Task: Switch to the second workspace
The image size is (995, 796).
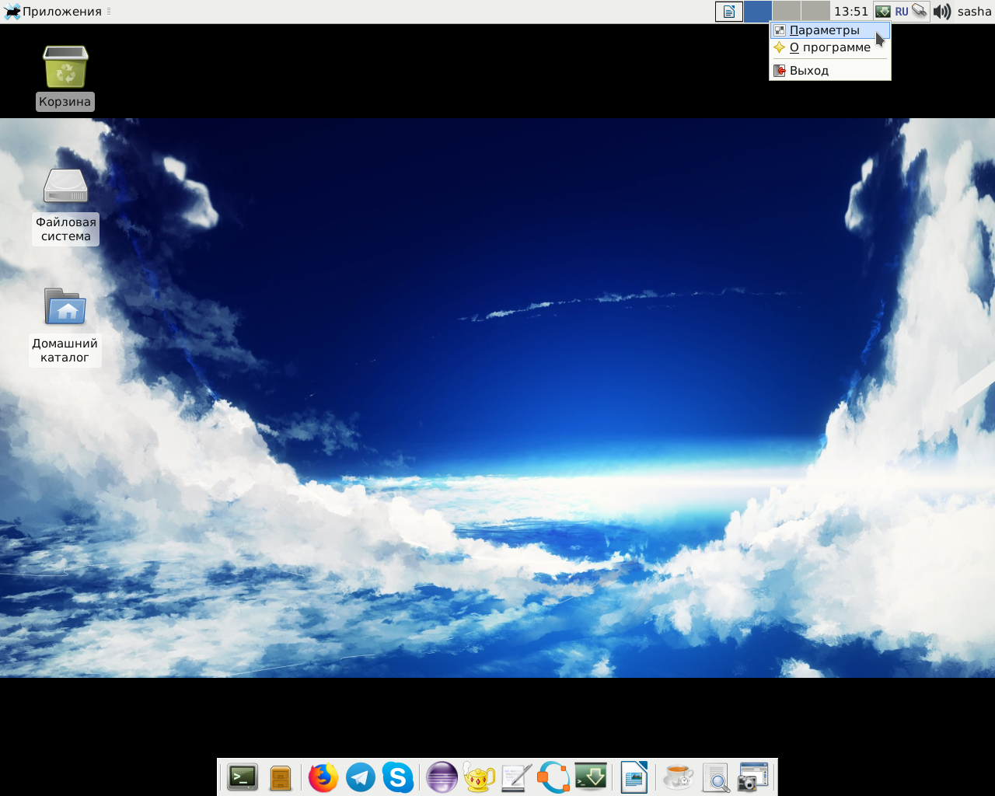Action: click(x=787, y=12)
